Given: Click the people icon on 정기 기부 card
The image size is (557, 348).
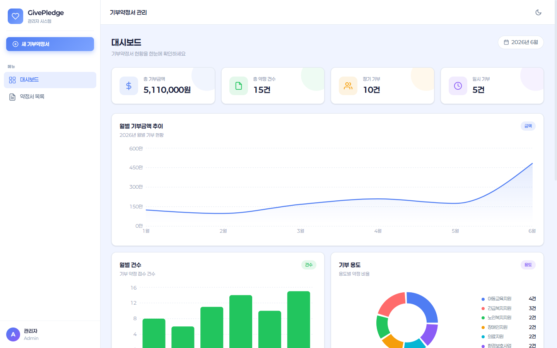Looking at the screenshot, I should coord(348,86).
